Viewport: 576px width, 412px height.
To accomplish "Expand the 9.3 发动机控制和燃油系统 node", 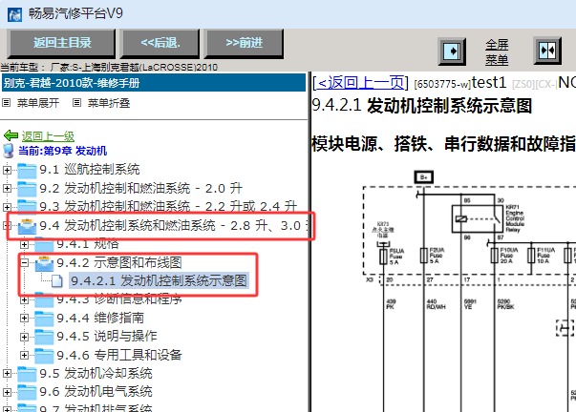I will pos(7,207).
